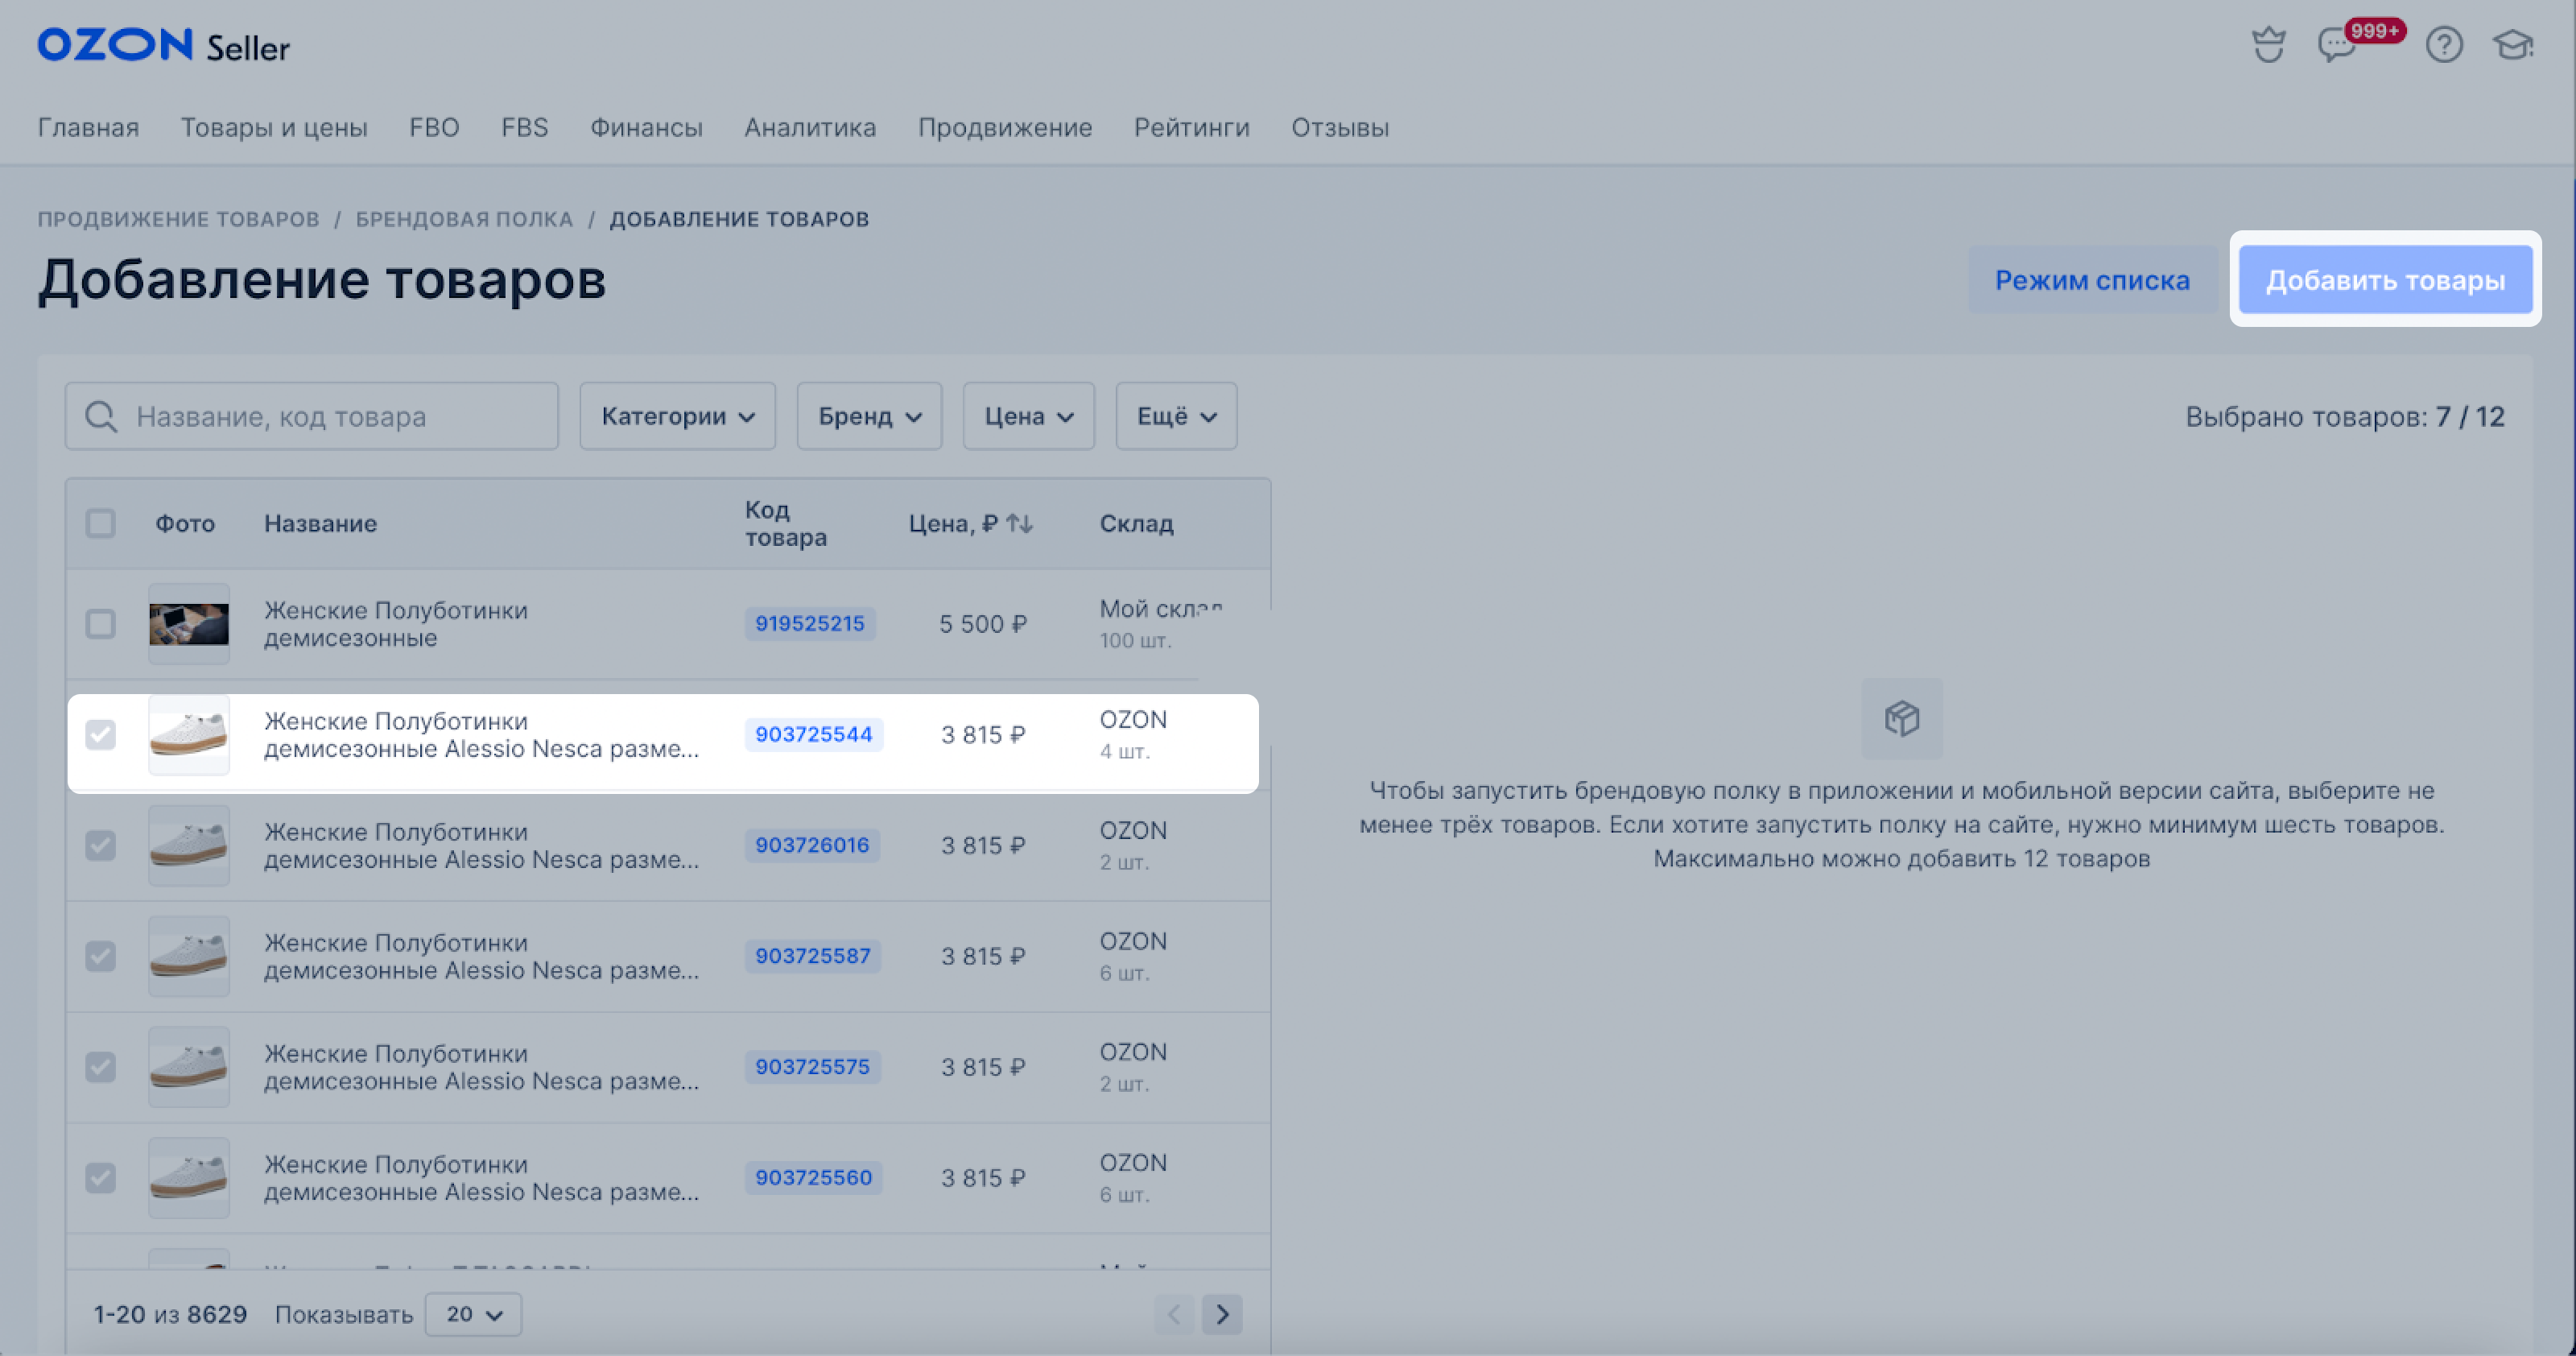
Task: Click the 5 500 ₽ price cell
Action: [983, 624]
